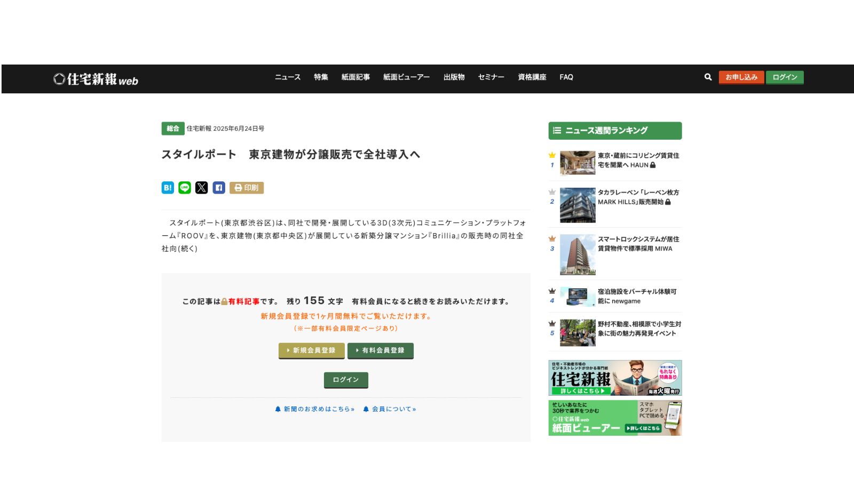Click 新規会員登録 button
The width and height of the screenshot is (854, 480).
pos(312,350)
